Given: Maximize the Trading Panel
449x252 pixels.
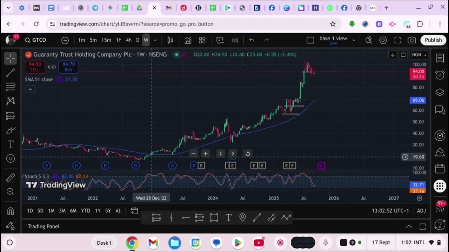Looking at the screenshot, I should pos(423,226).
